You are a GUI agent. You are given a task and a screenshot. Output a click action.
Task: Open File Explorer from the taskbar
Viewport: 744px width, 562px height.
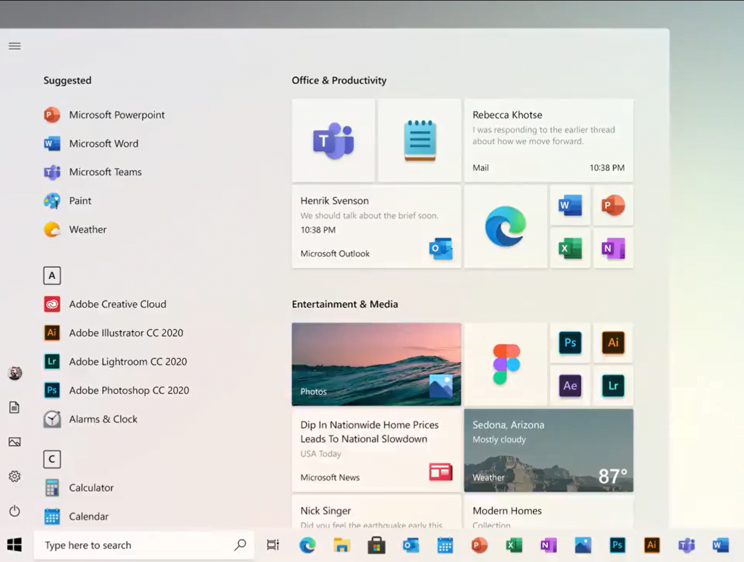click(342, 545)
